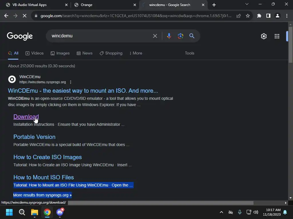Open the Portable Version link

click(x=34, y=137)
